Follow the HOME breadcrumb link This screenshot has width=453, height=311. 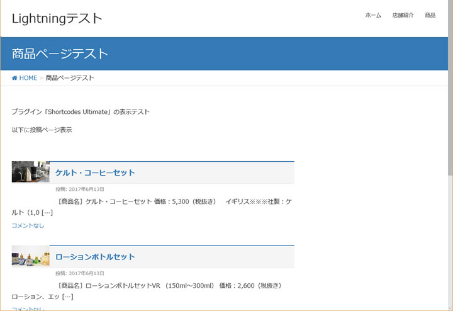click(x=28, y=78)
